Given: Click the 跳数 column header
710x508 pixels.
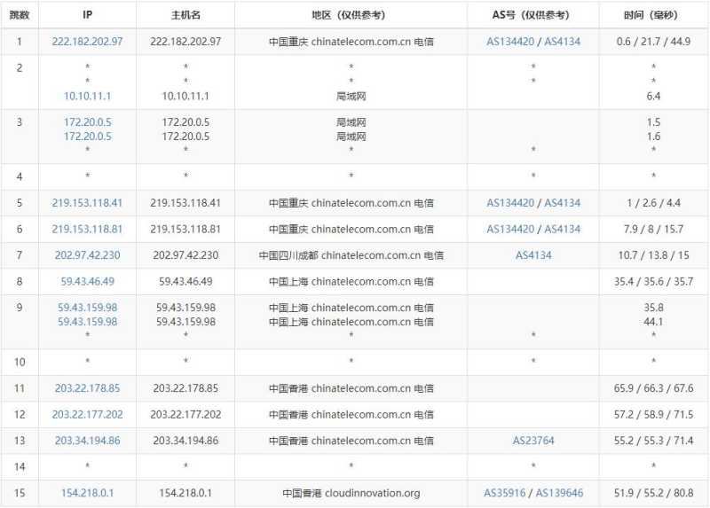Looking at the screenshot, I should point(20,15).
